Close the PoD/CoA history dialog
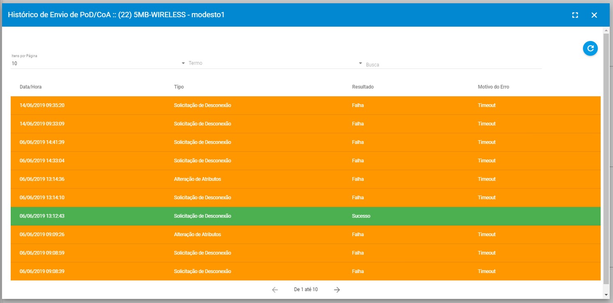 594,15
